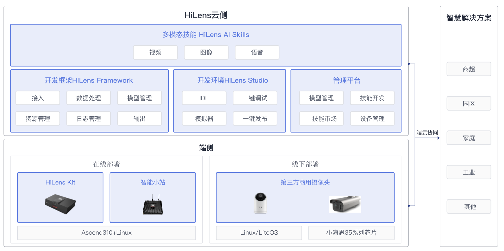
Task: Click the 小海思35系列芯片 box
Action: 351,233
